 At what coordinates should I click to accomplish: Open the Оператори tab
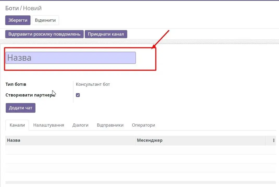click(143, 125)
